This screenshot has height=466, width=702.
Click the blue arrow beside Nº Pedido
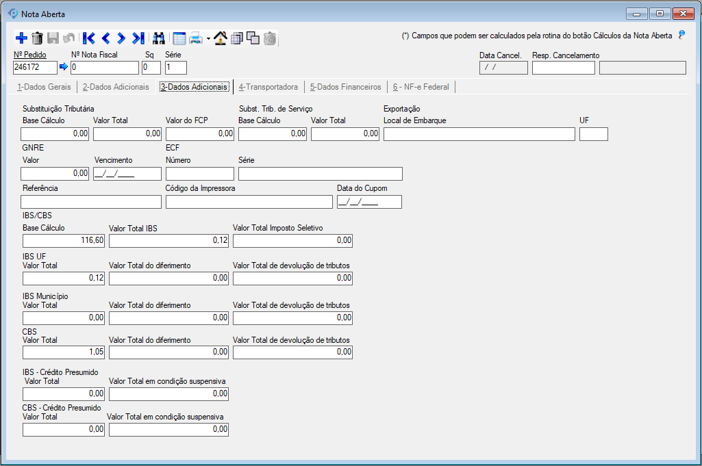[x=64, y=67]
